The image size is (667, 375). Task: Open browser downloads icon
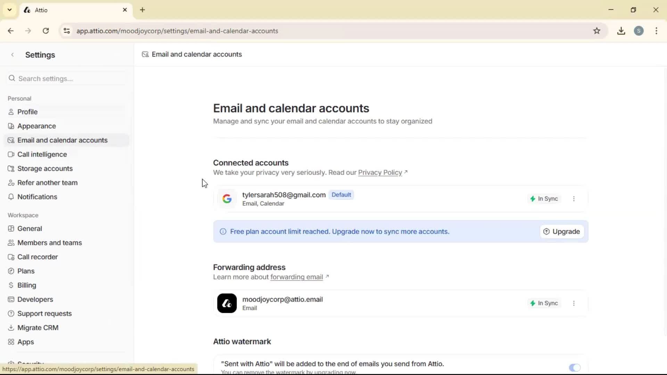click(621, 31)
